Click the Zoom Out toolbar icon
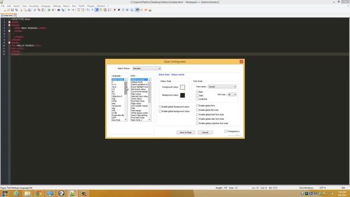Screen dimensions: 350x197 (73, 10)
